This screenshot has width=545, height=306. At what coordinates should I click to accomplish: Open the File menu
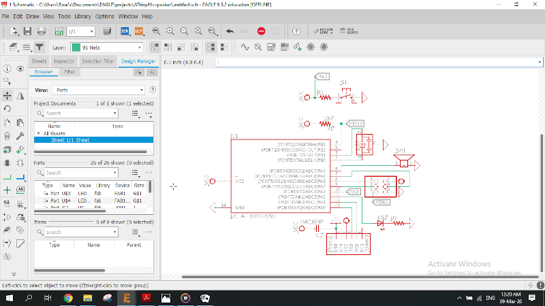click(5, 16)
